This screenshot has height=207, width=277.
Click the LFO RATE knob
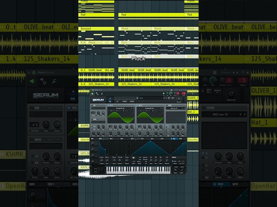click(151, 161)
